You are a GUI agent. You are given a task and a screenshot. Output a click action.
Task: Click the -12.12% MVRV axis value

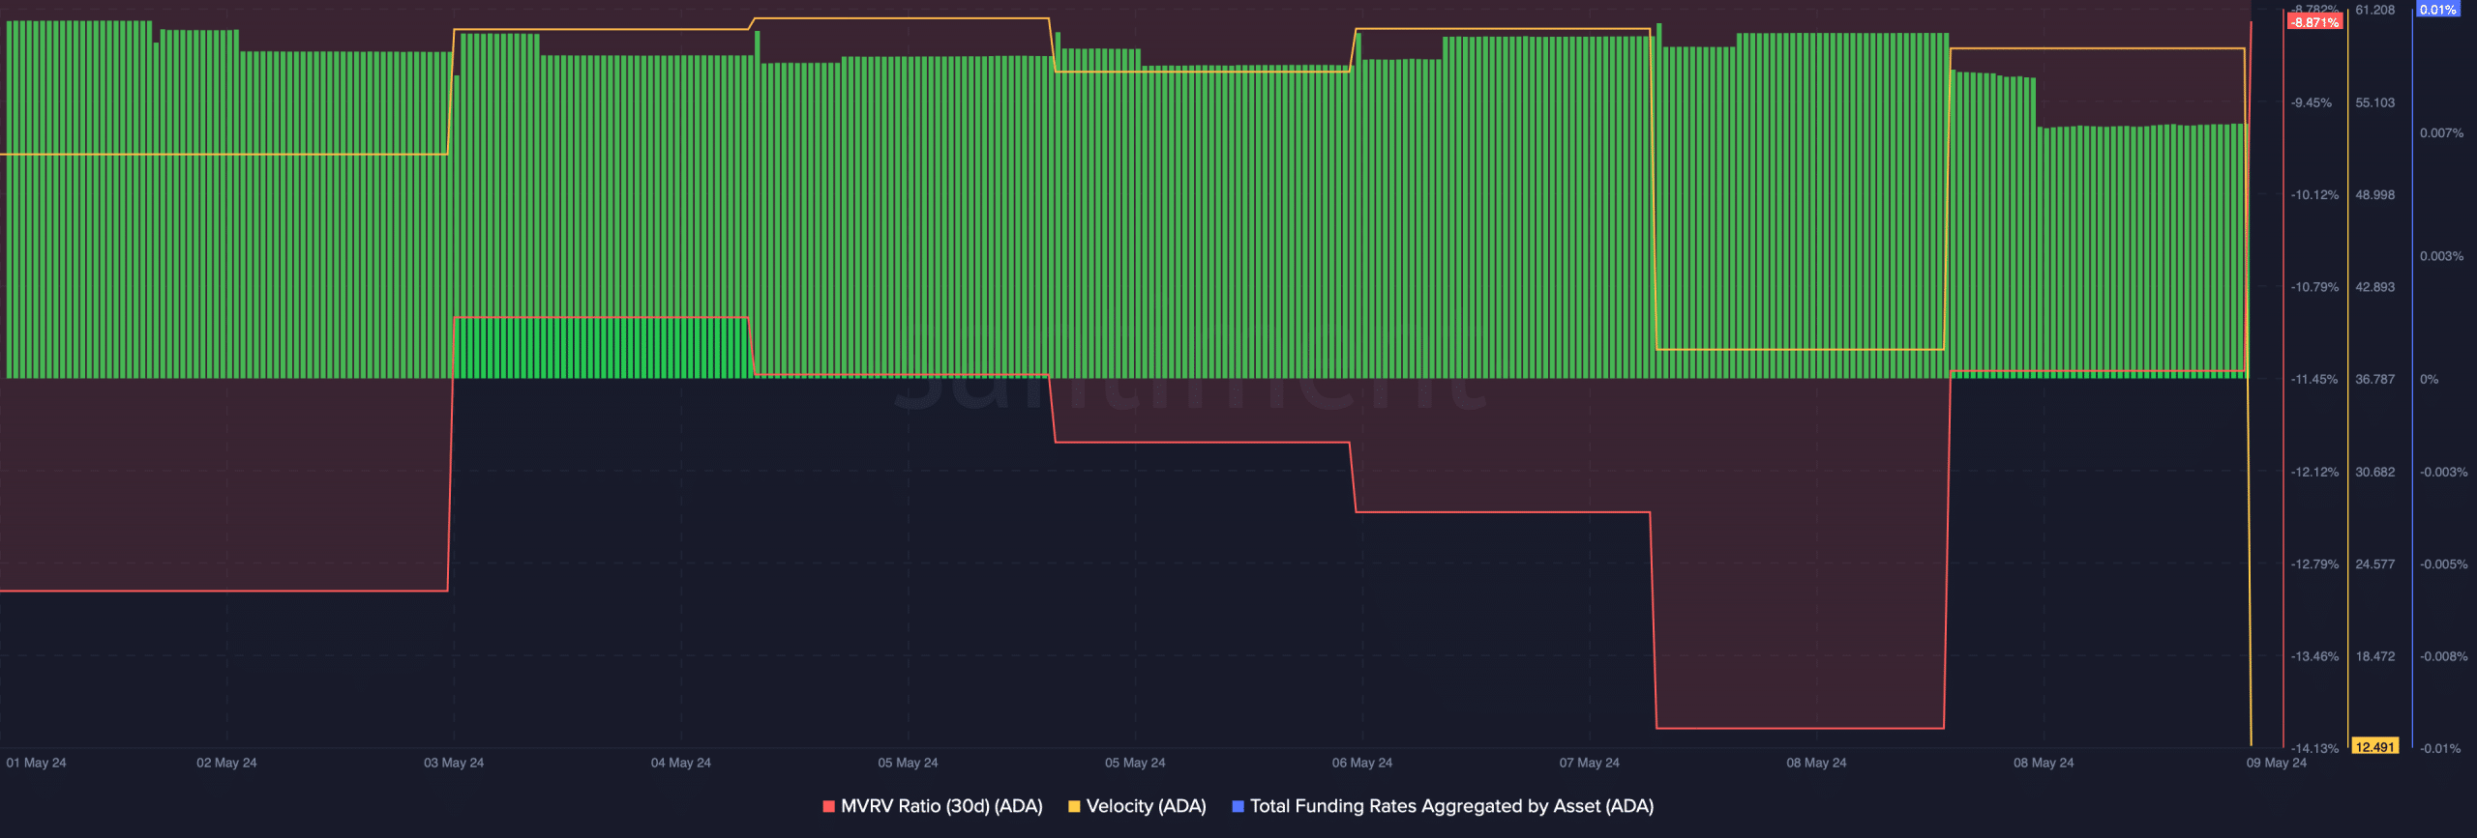(x=2314, y=473)
